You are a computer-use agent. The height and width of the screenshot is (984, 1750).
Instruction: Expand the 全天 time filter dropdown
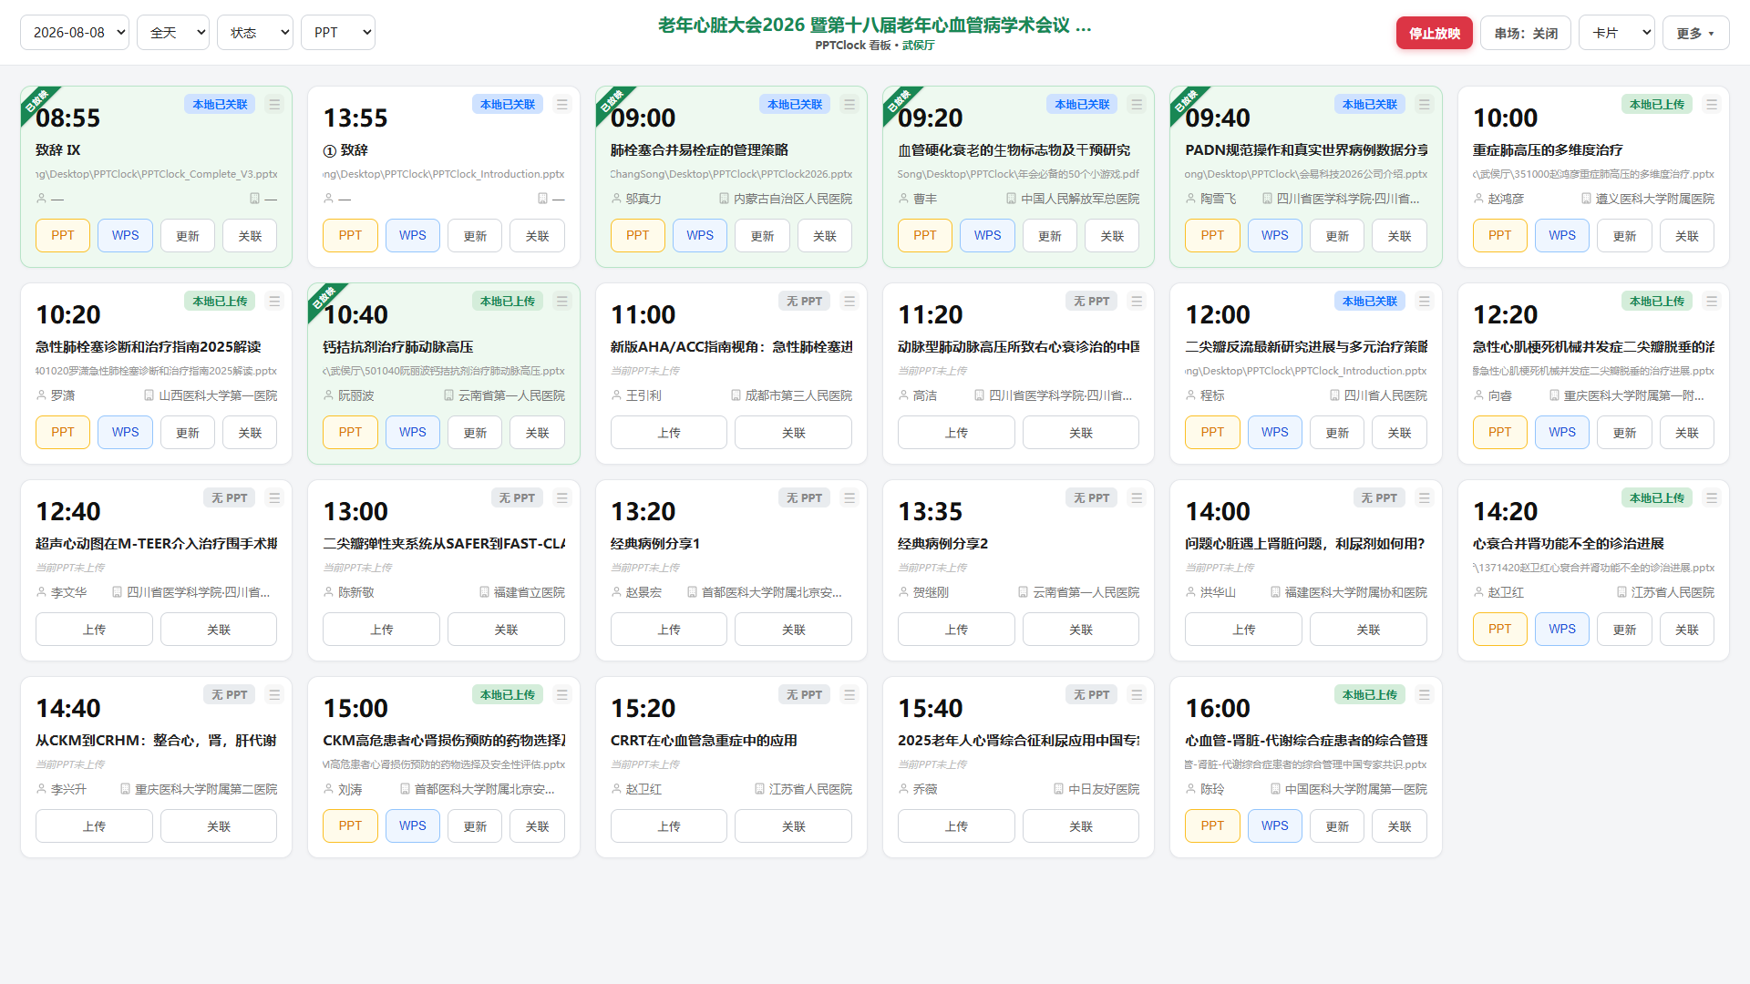173,33
